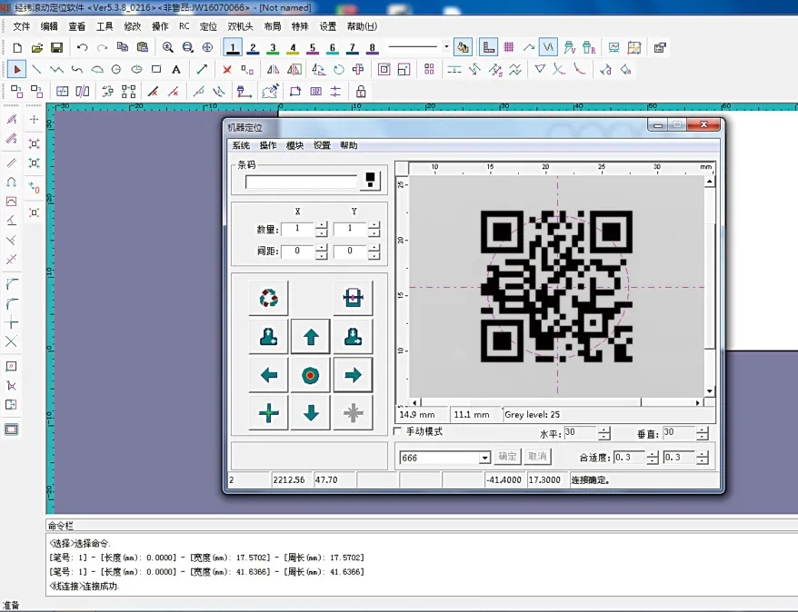Click the 条码 barcode input field
The height and width of the screenshot is (612, 798).
[x=301, y=182]
